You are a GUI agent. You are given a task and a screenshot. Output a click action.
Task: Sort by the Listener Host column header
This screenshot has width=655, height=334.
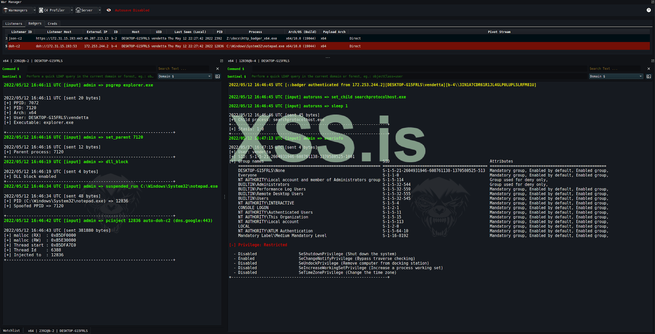(x=59, y=32)
